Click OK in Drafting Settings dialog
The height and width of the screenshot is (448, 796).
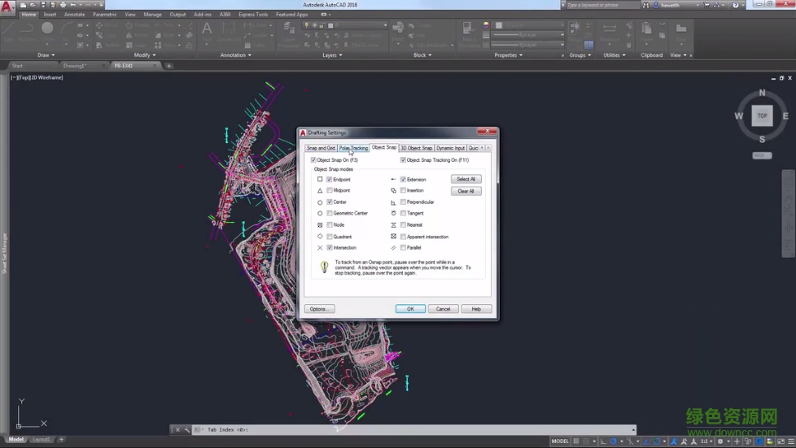[410, 309]
